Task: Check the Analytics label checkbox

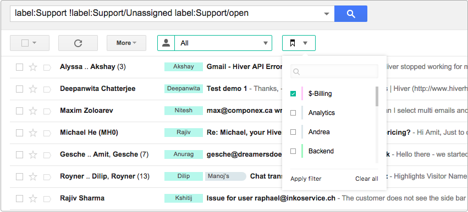Action: (x=293, y=113)
